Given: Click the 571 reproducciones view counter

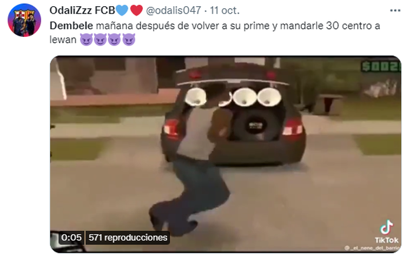Looking at the screenshot, I should coord(127,237).
